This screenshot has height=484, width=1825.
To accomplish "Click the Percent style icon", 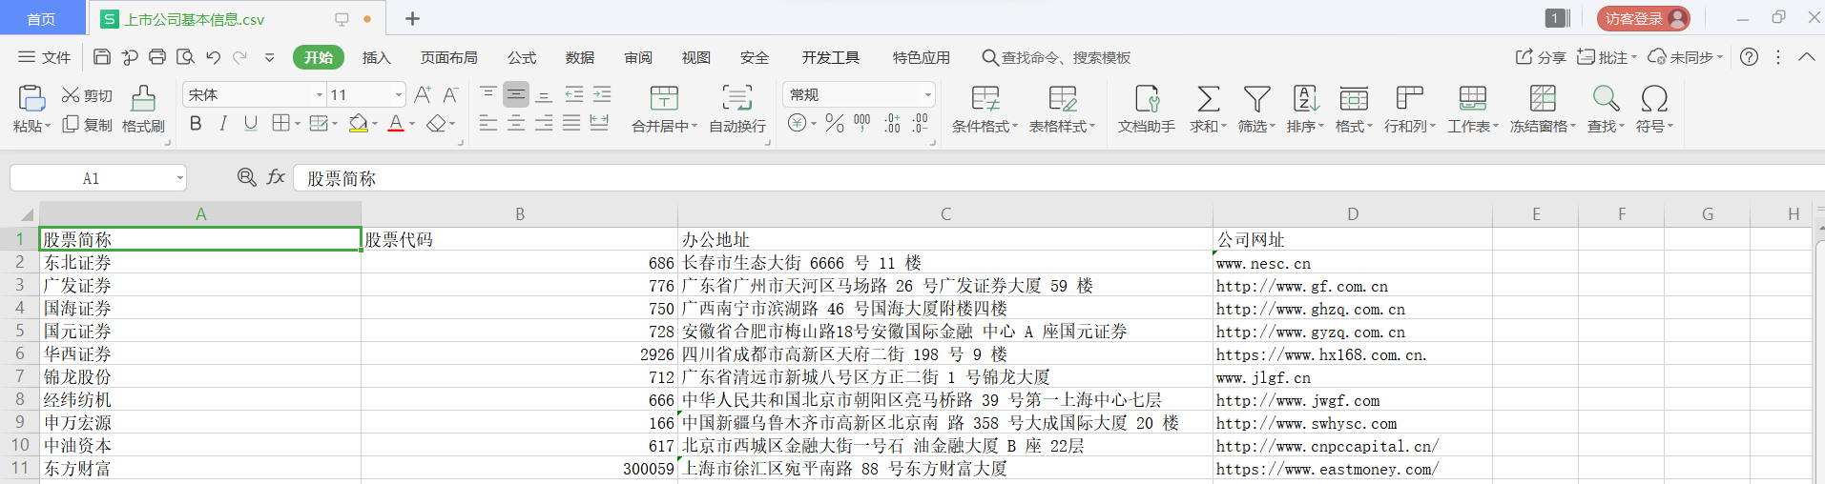I will 835,123.
